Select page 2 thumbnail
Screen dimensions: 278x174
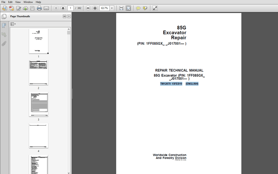[x=39, y=72]
